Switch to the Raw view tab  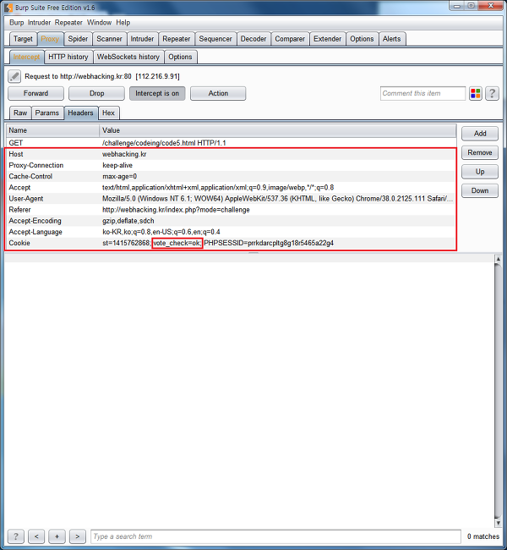pos(20,113)
